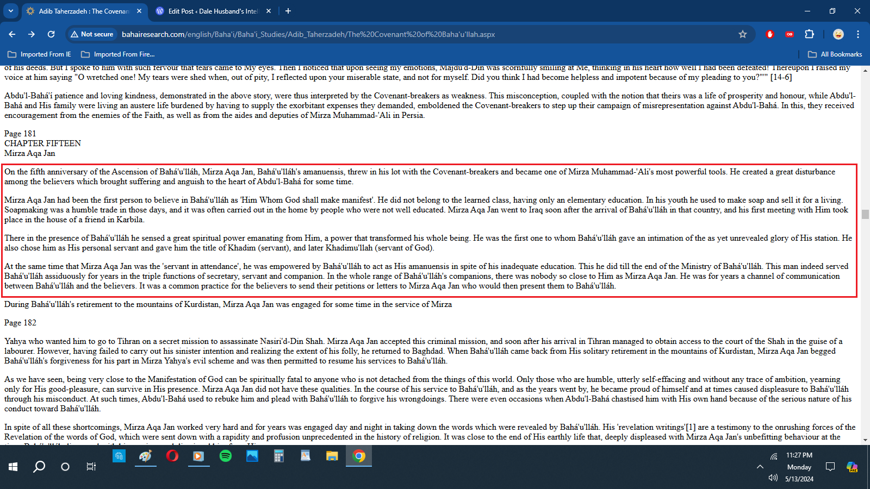
Task: Go back to the previous page
Action: (x=12, y=34)
